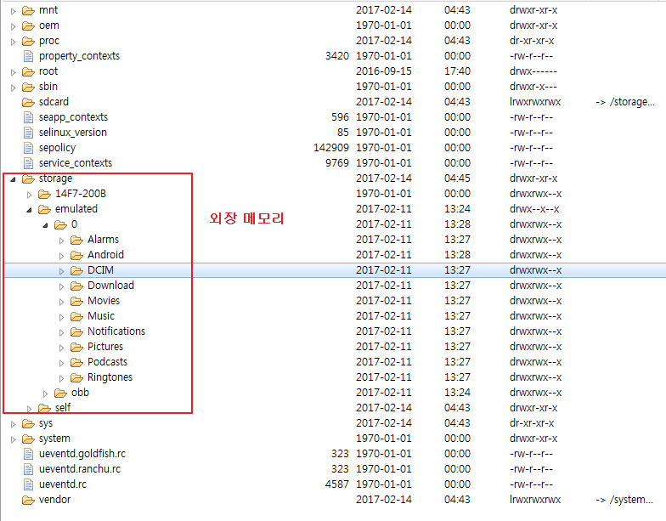666x521 pixels.
Task: Click the 14F7-200B folder icon
Action: pos(44,194)
